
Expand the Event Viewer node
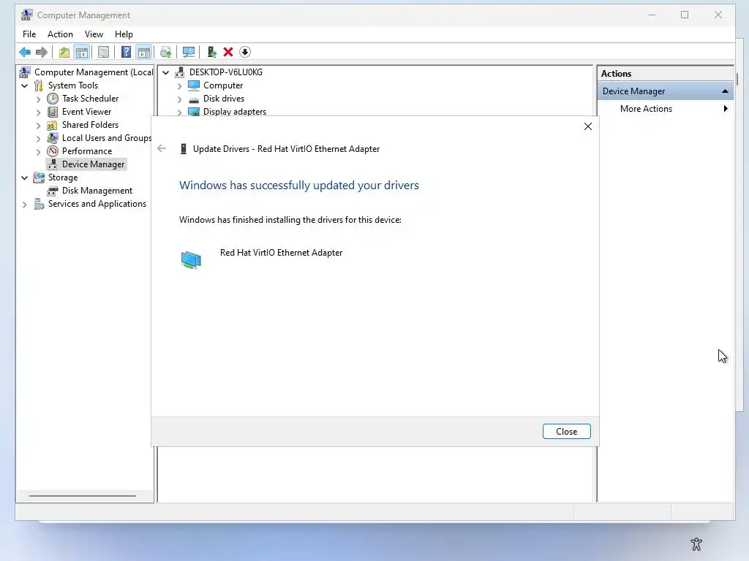(x=38, y=112)
